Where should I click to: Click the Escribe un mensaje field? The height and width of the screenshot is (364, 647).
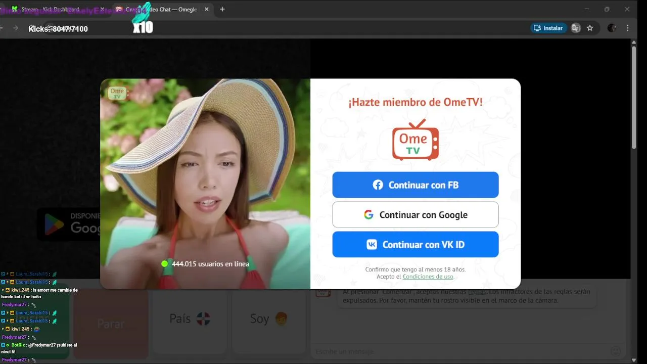460,351
